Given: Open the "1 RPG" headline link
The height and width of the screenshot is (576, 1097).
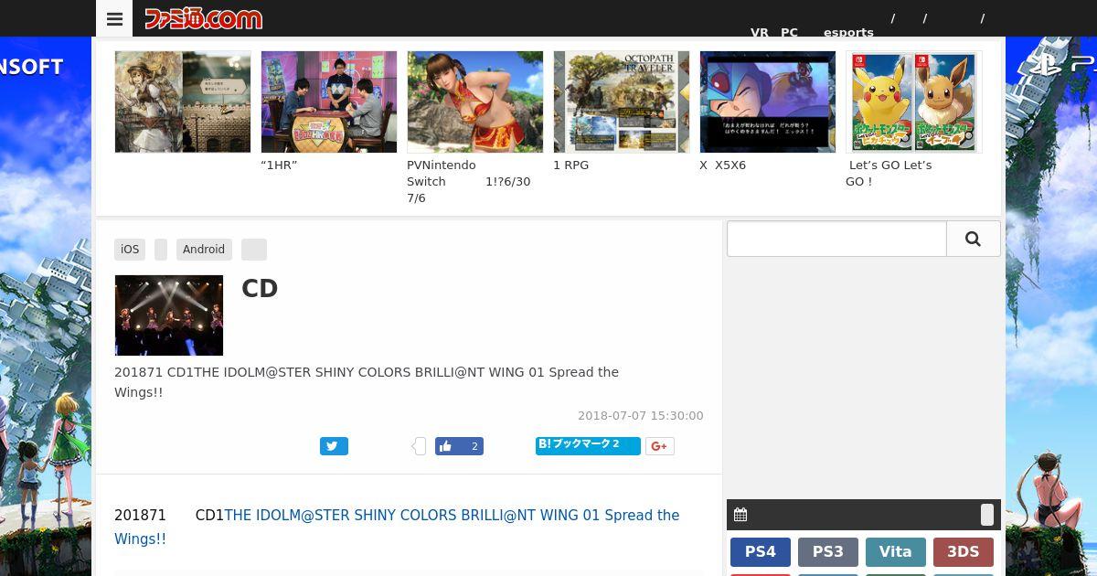Looking at the screenshot, I should (571, 165).
